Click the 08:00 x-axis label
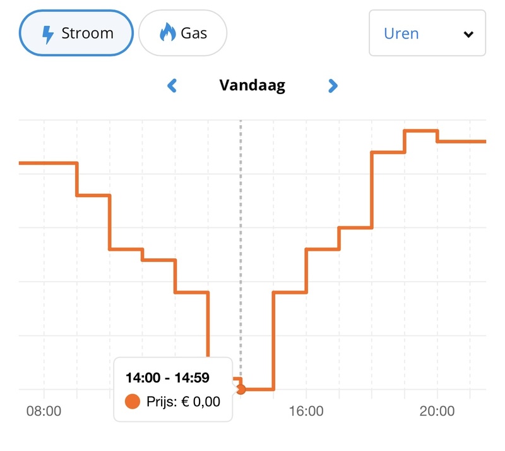 click(x=44, y=412)
